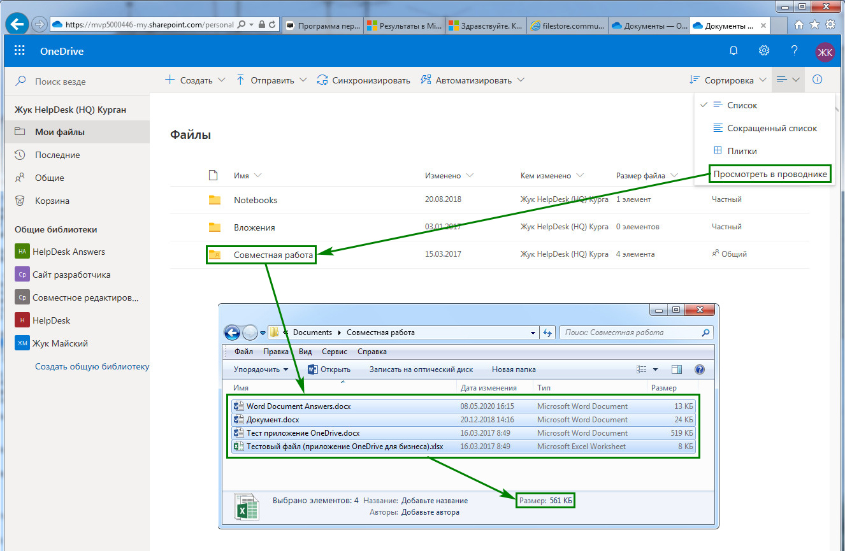Click the Explorer search box
This screenshot has width=845, height=551.
[x=636, y=333]
